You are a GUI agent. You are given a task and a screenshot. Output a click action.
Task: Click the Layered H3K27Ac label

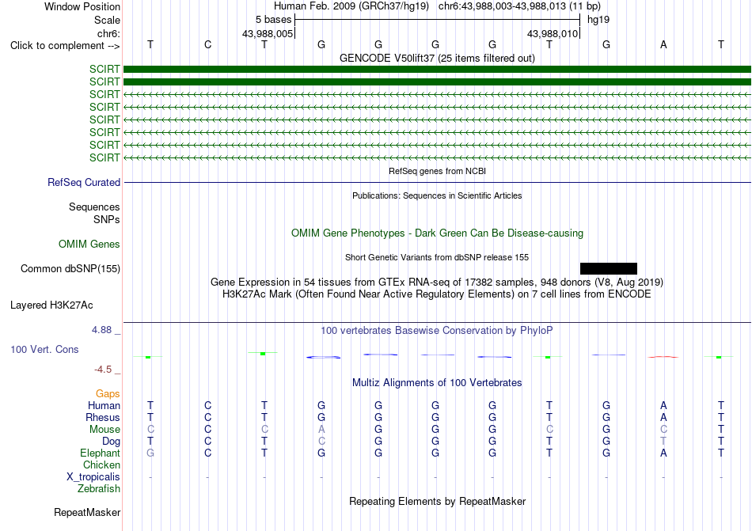coord(51,305)
